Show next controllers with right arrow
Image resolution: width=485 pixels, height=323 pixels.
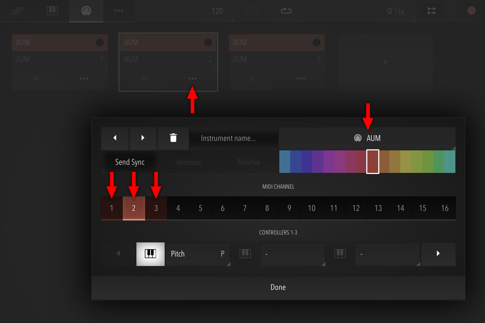tap(438, 254)
